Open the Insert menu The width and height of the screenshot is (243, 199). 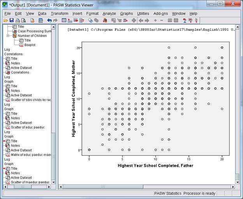click(x=77, y=14)
